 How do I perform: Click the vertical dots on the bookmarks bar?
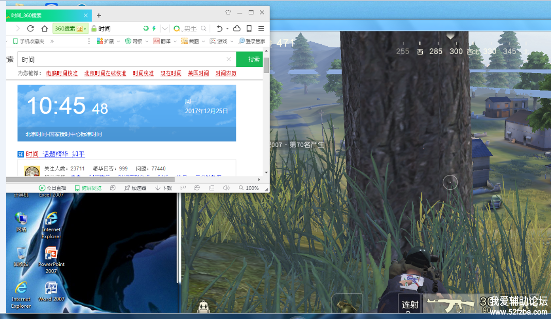point(89,41)
